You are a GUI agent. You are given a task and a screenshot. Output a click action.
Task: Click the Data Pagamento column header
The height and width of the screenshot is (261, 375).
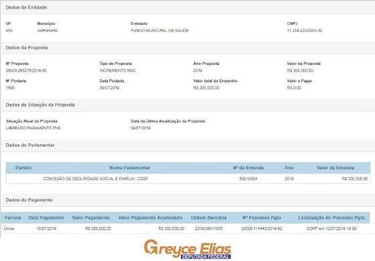click(46, 217)
